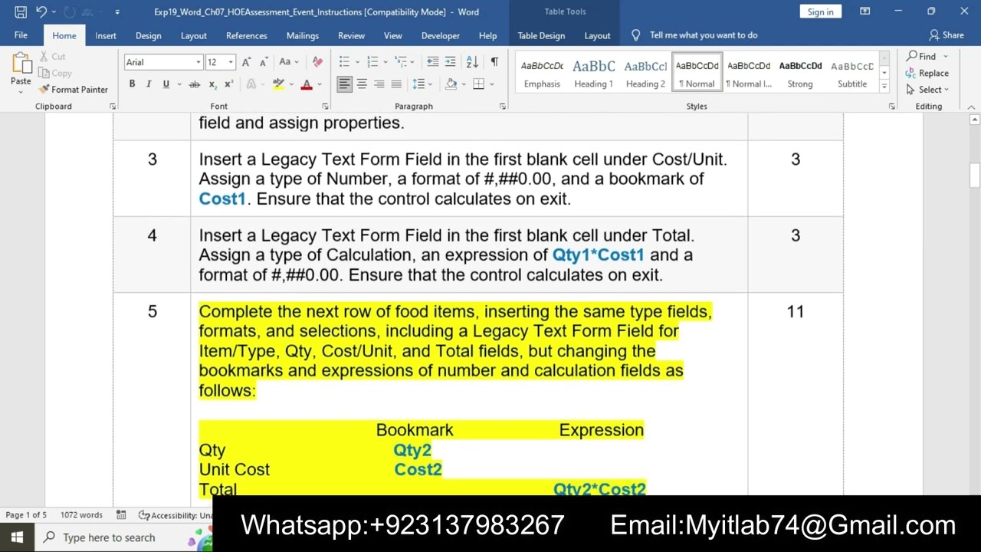Apply the Heading 1 style

[x=593, y=74]
